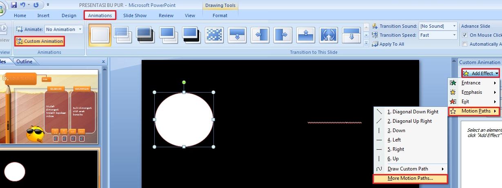Toggle the Automatically After checkbox

tap(465, 44)
